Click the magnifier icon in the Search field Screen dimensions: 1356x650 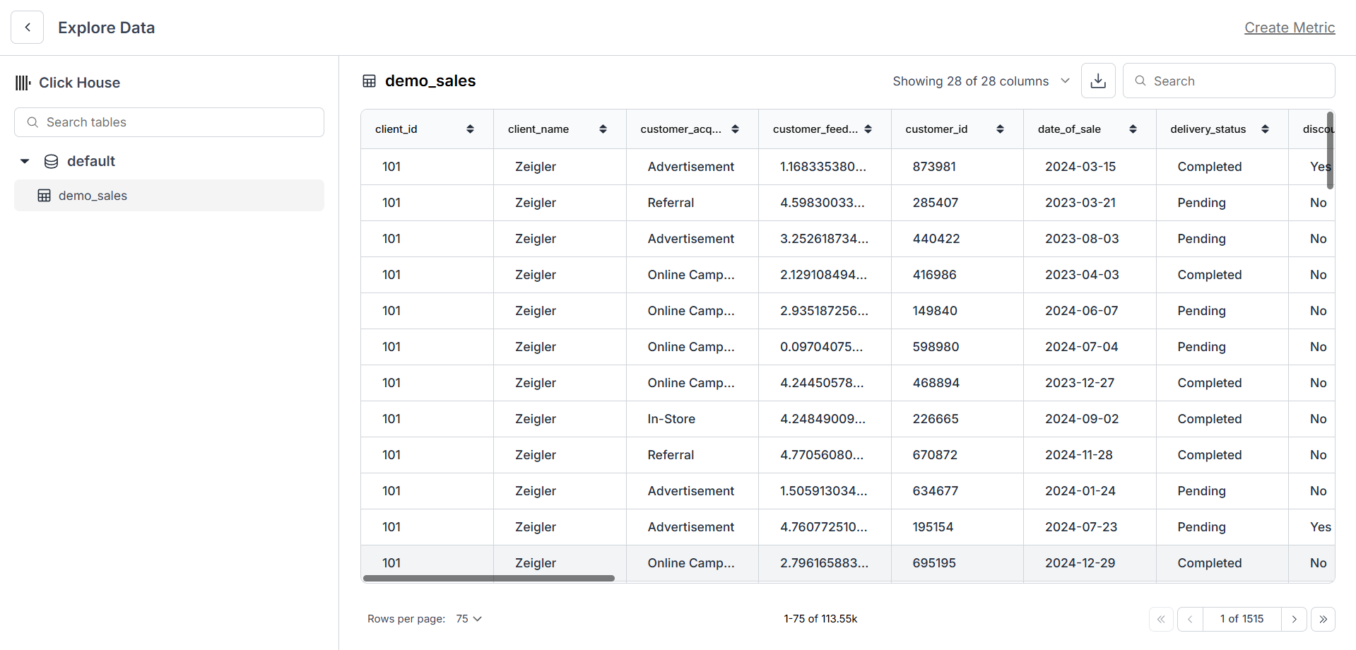tap(1140, 81)
